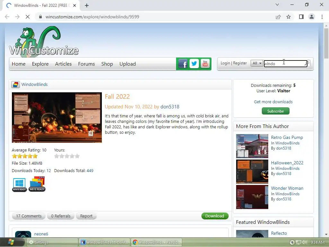Open author don5318 profile link
329x247 pixels.
pos(170,107)
